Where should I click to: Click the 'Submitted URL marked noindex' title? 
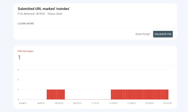click(44, 9)
